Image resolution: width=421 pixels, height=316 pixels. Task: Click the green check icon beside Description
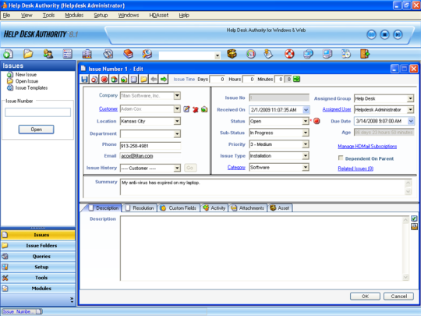tap(414, 218)
